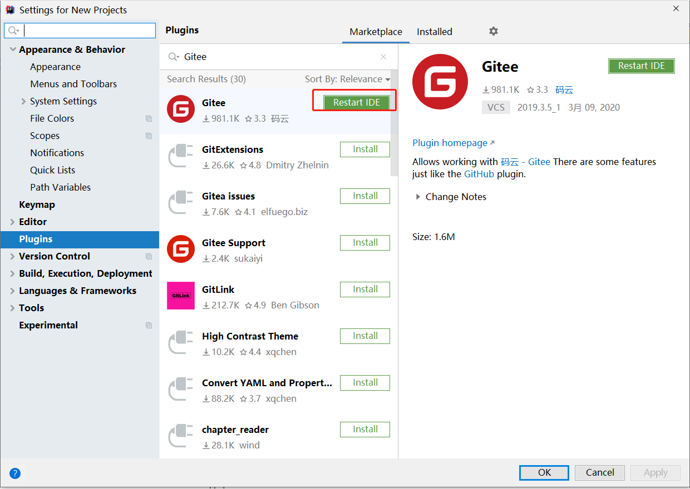This screenshot has height=489, width=690.
Task: Click the GitLink pink plugin logo
Action: click(181, 296)
